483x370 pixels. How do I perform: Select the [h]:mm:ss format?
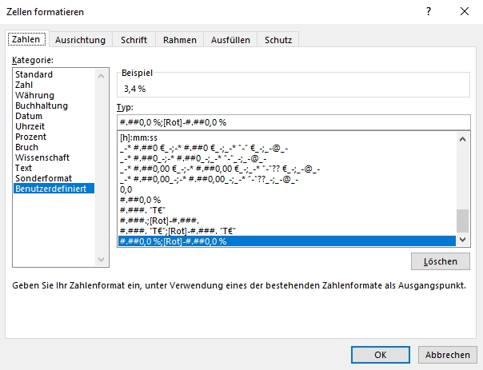coord(287,137)
